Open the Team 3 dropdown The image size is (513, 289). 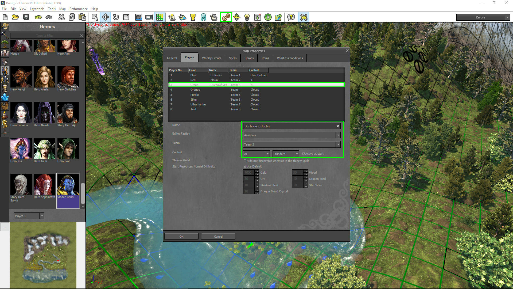338,144
